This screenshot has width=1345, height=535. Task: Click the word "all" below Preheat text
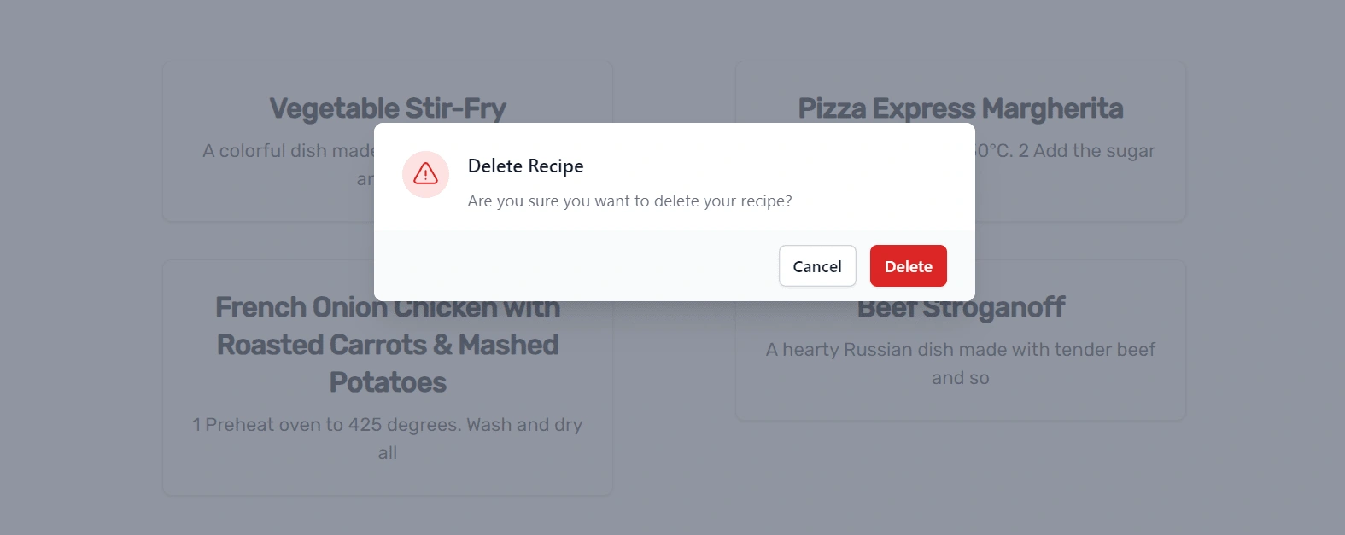(x=388, y=453)
